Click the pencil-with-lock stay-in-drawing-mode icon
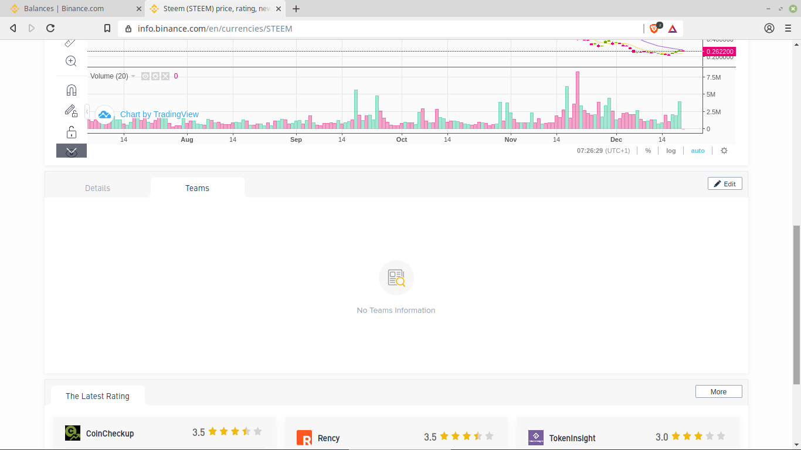801x450 pixels. (x=71, y=111)
